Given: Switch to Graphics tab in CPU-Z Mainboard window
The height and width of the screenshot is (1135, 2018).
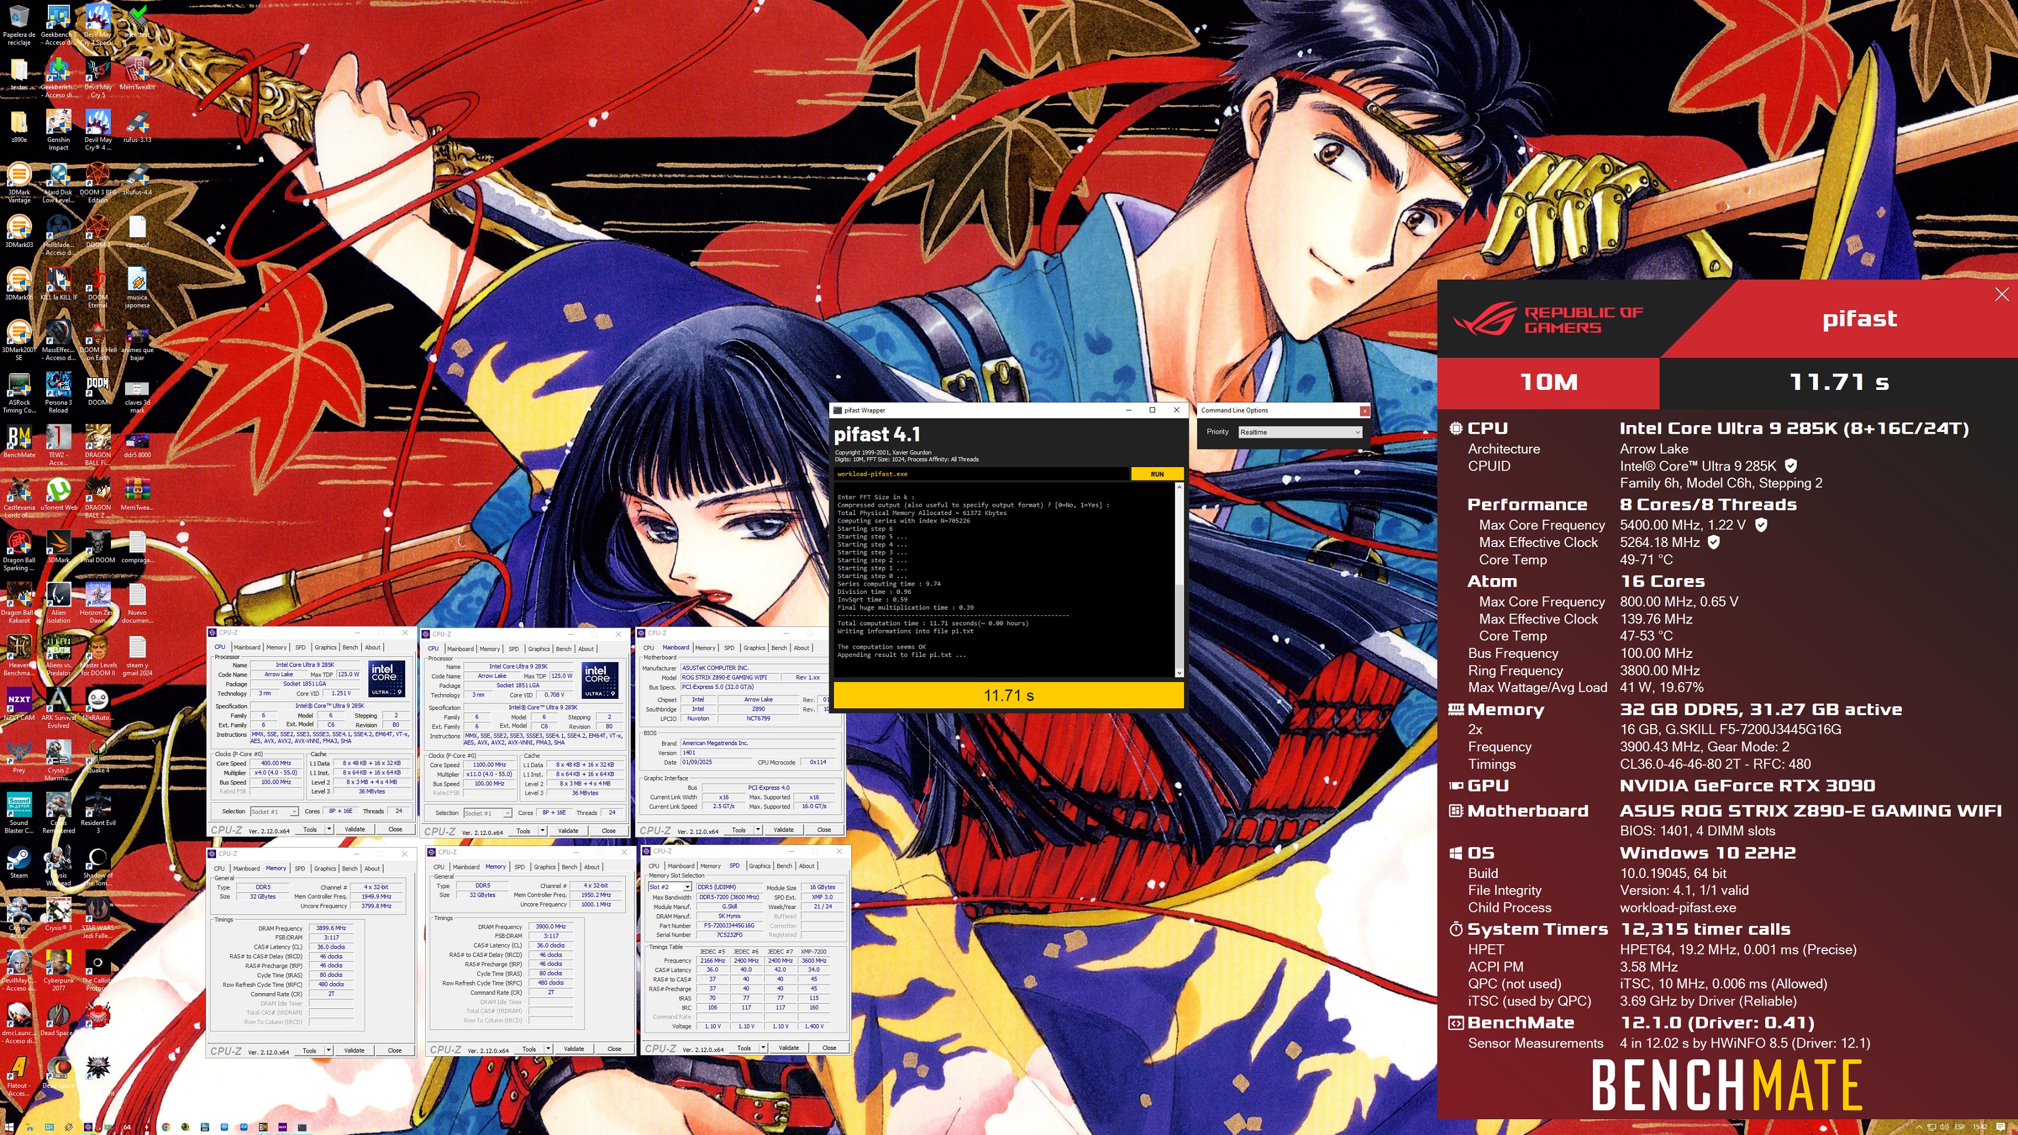Looking at the screenshot, I should point(754,647).
